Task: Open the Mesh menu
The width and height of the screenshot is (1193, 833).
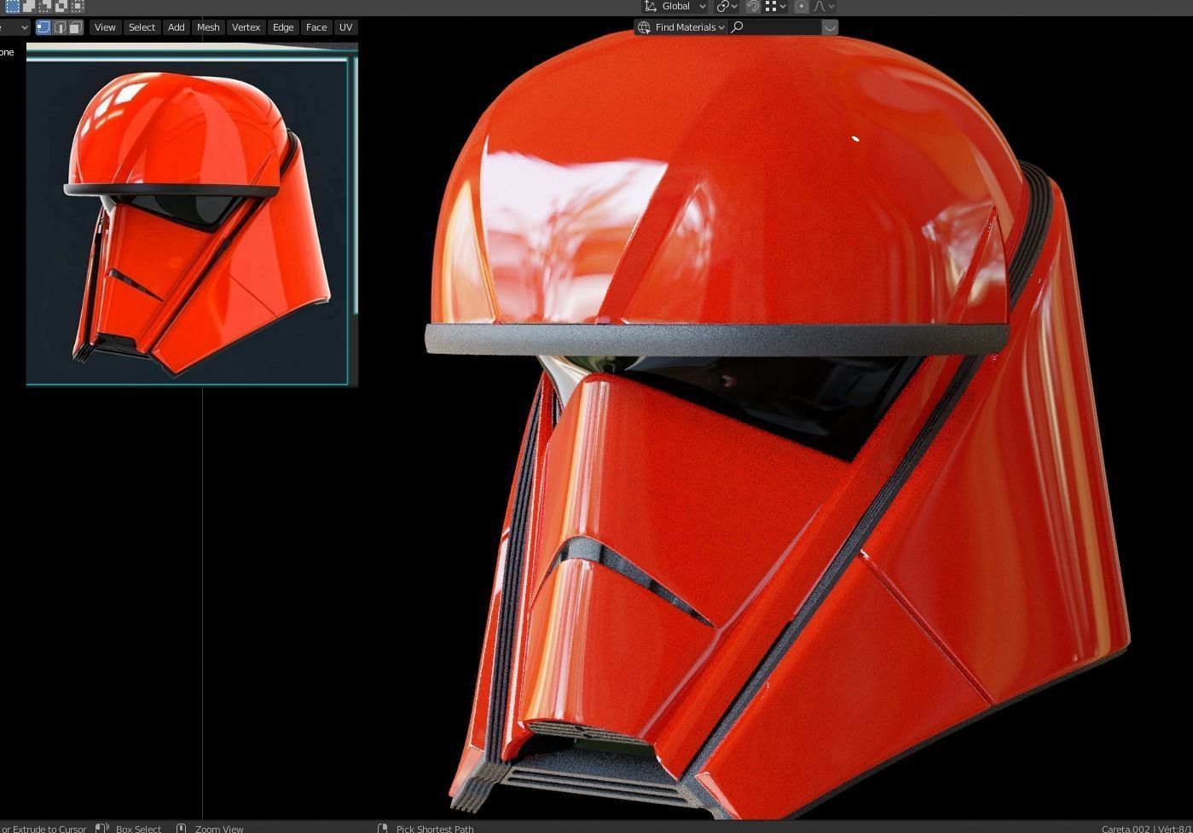Action: coord(208,27)
